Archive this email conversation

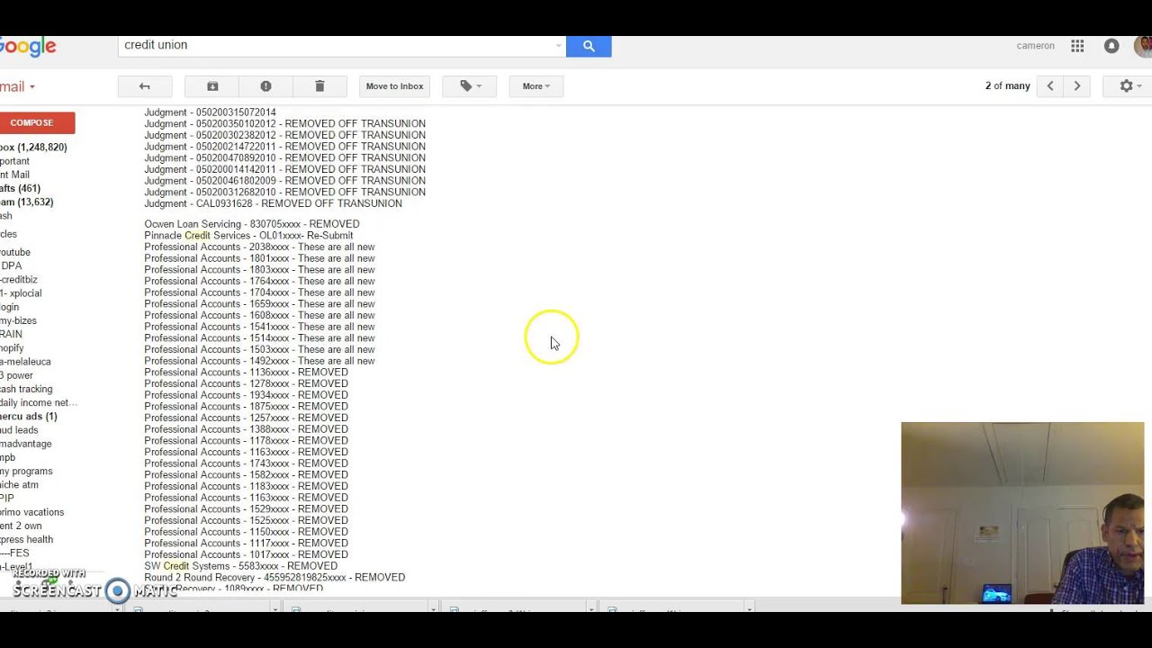click(x=212, y=86)
